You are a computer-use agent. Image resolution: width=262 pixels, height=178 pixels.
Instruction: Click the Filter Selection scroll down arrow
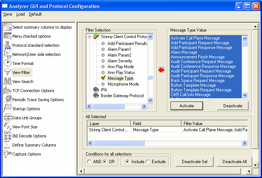click(x=150, y=100)
